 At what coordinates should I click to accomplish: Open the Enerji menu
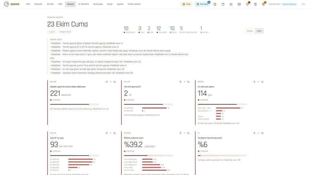tap(110, 4)
